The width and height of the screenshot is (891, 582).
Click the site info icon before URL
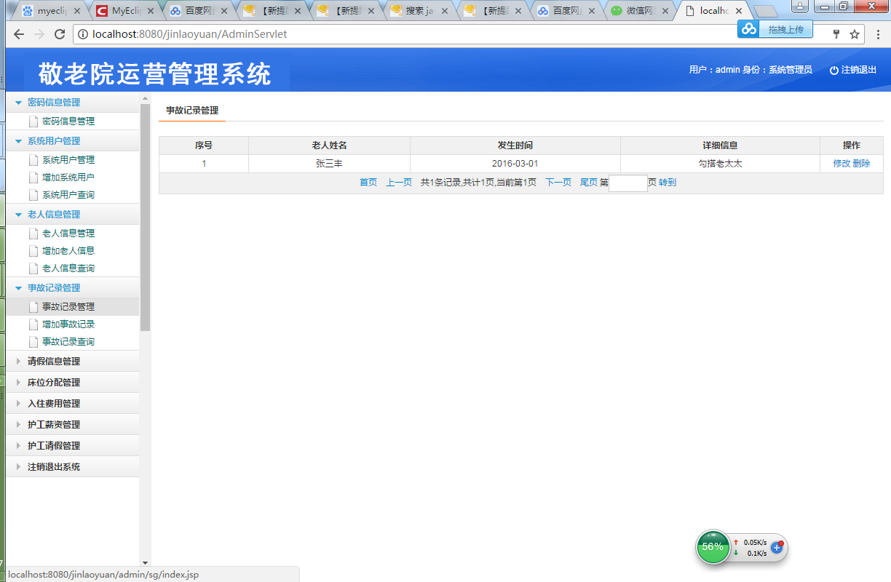click(83, 34)
